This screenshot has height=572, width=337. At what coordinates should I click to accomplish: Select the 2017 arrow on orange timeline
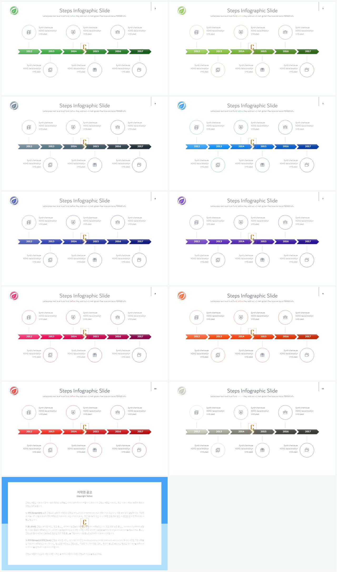tap(308, 336)
